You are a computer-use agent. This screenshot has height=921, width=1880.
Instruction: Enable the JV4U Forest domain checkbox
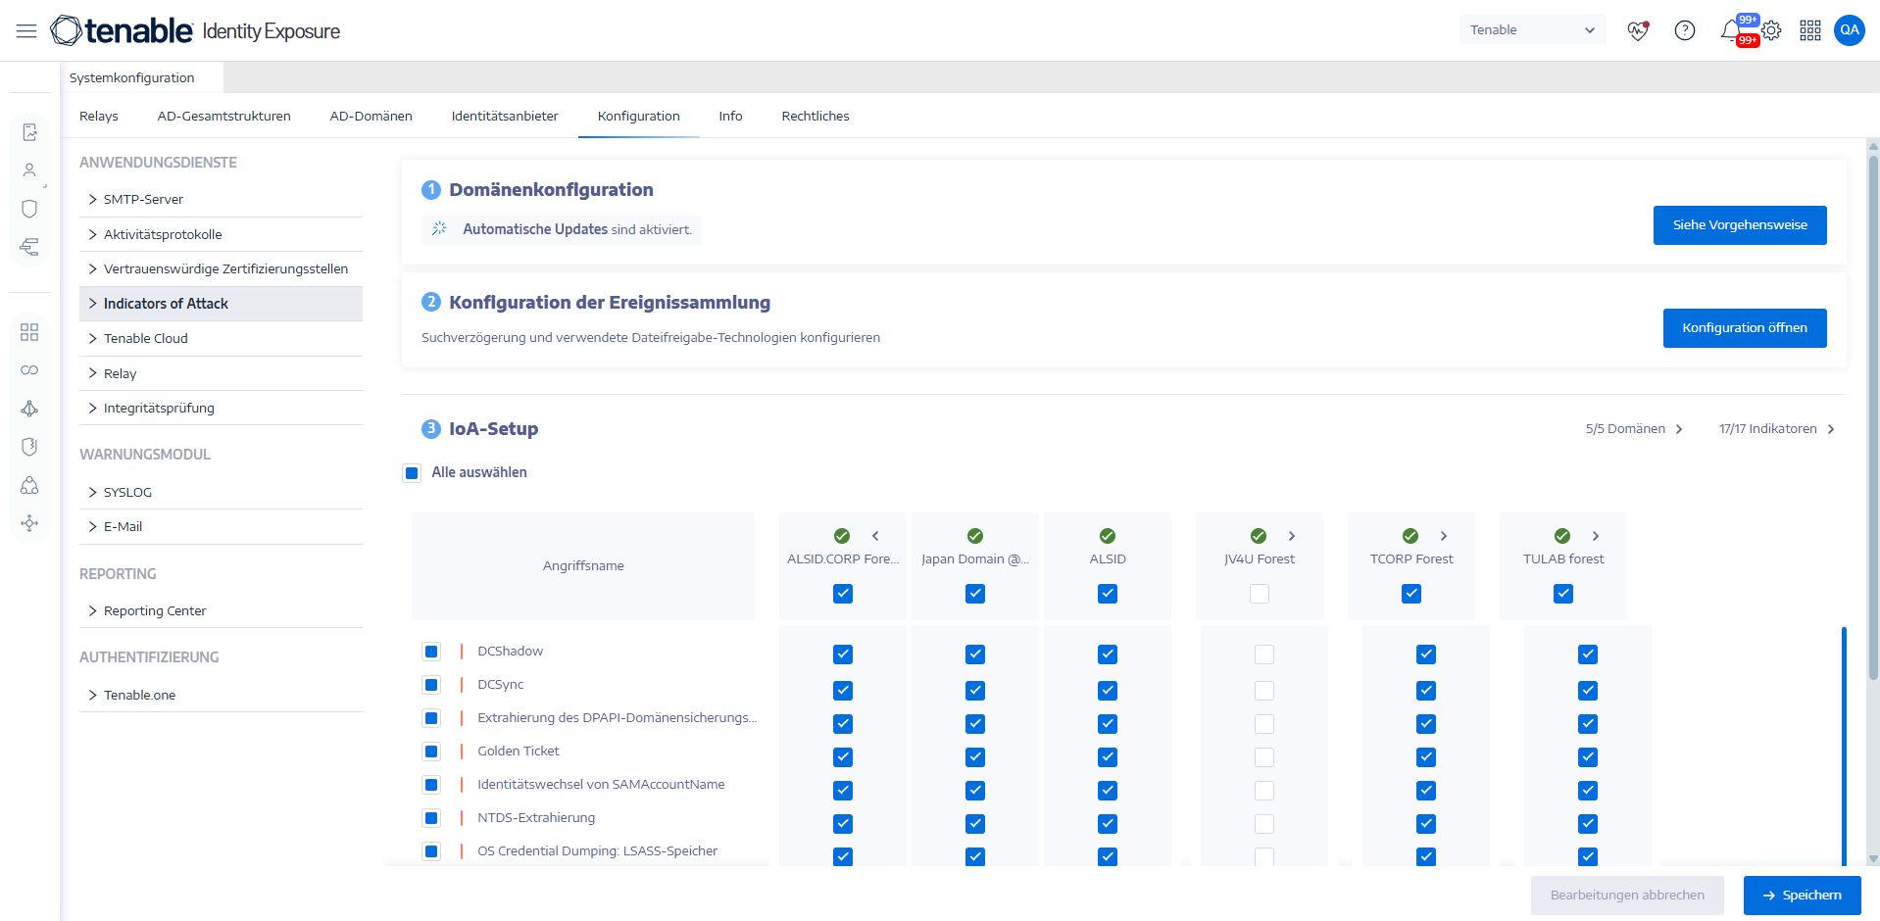[x=1260, y=594]
